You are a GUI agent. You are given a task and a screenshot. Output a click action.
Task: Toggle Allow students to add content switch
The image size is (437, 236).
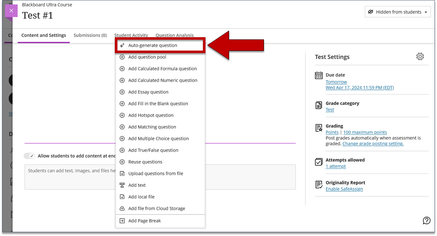pos(29,156)
